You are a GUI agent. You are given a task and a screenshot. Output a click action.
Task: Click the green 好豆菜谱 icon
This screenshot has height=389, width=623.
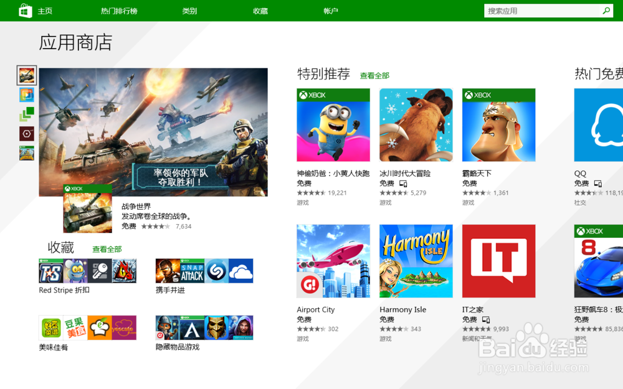tap(51, 328)
